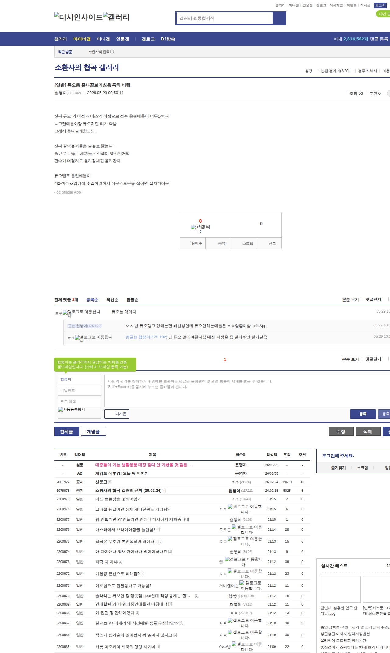This screenshot has height=653, width=390.
Task: Click the blue search button next to search box
Action: [280, 18]
